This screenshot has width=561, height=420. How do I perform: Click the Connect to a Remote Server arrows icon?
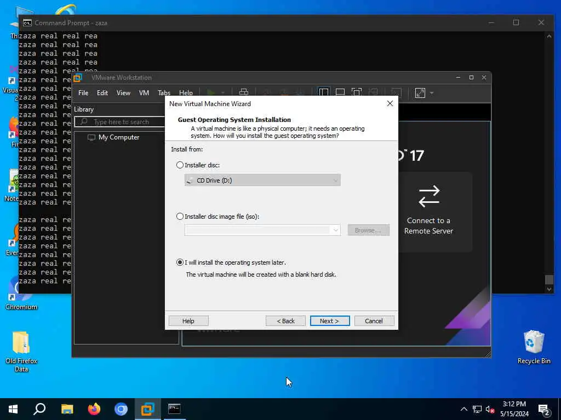(428, 196)
